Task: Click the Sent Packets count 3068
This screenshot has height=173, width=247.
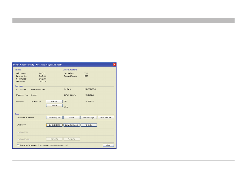Action: click(86, 74)
